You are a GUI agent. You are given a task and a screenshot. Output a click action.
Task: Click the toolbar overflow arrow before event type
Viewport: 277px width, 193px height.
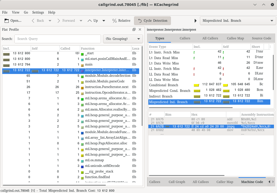point(196,21)
